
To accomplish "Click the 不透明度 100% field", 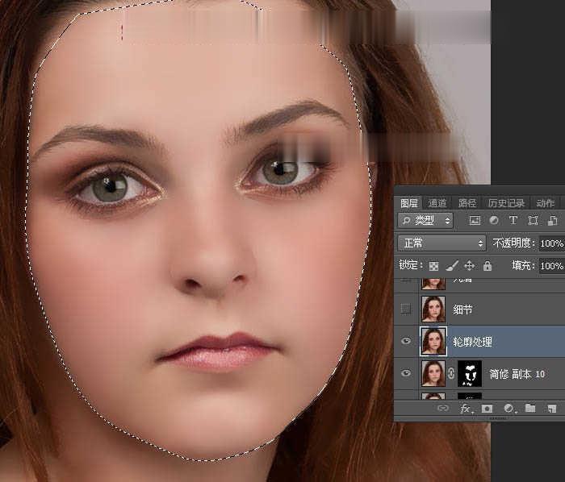I will click(551, 243).
